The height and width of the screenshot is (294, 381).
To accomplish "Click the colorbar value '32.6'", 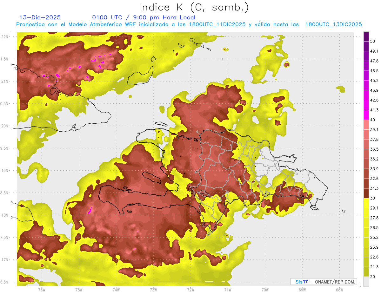I will pyautogui.click(x=374, y=179).
